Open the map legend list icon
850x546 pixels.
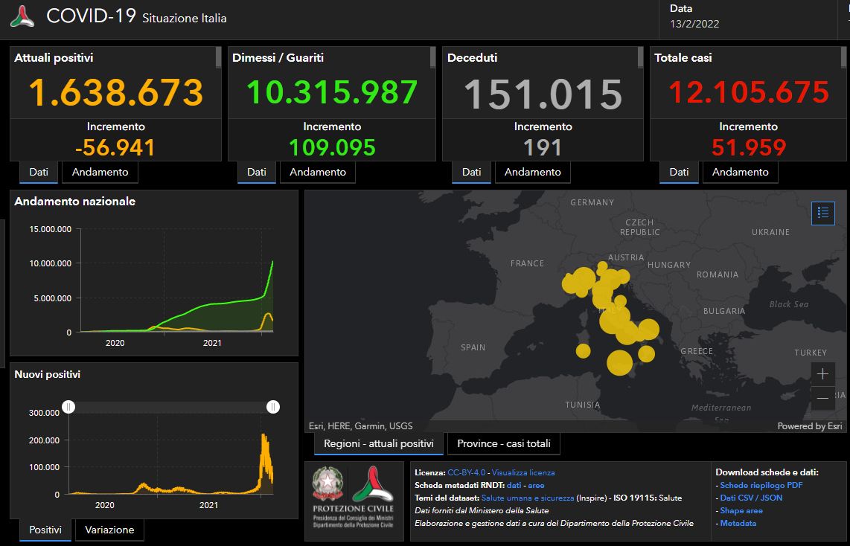pyautogui.click(x=822, y=213)
